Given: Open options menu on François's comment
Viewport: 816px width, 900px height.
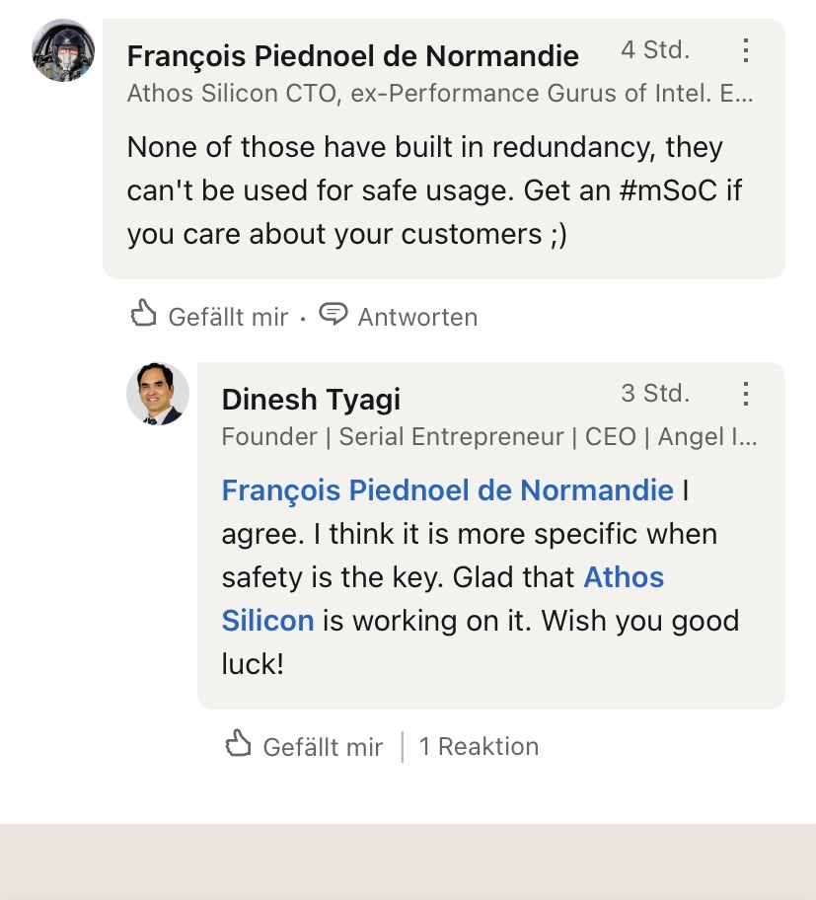Looking at the screenshot, I should coord(746,50).
